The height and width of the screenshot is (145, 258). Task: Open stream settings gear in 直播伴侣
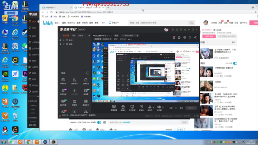point(181,108)
